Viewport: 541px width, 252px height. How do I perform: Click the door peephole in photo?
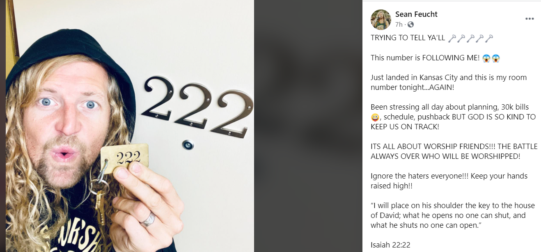[187, 144]
